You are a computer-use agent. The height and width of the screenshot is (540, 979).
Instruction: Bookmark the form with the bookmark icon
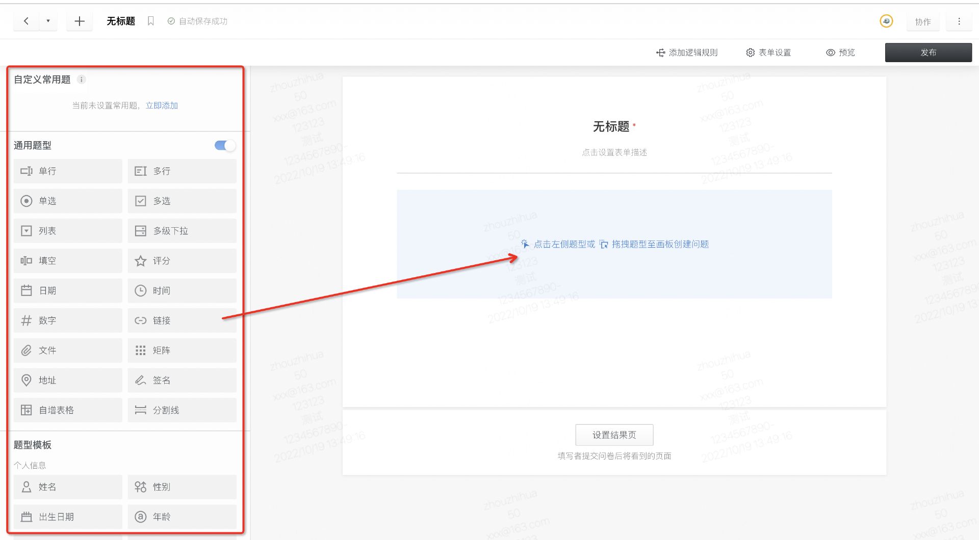point(150,21)
